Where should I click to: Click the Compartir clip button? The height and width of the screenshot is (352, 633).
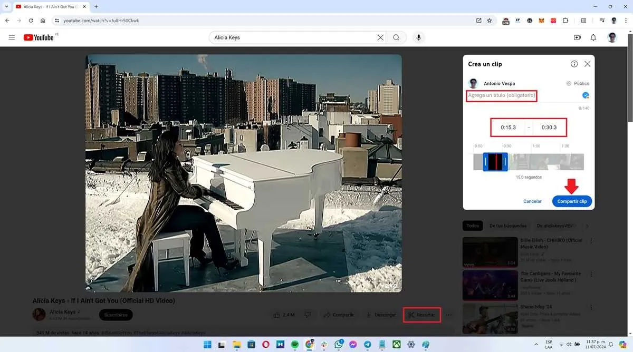(x=572, y=201)
